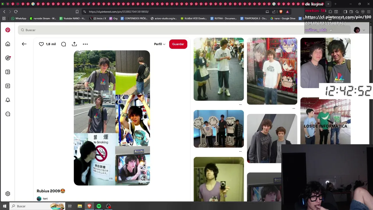Image resolution: width=373 pixels, height=210 pixels.
Task: Open the Windows Start menu
Action: (x=4, y=206)
